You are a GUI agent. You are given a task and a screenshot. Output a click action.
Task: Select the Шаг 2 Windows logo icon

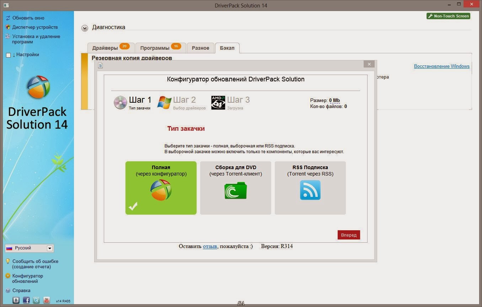(x=165, y=103)
